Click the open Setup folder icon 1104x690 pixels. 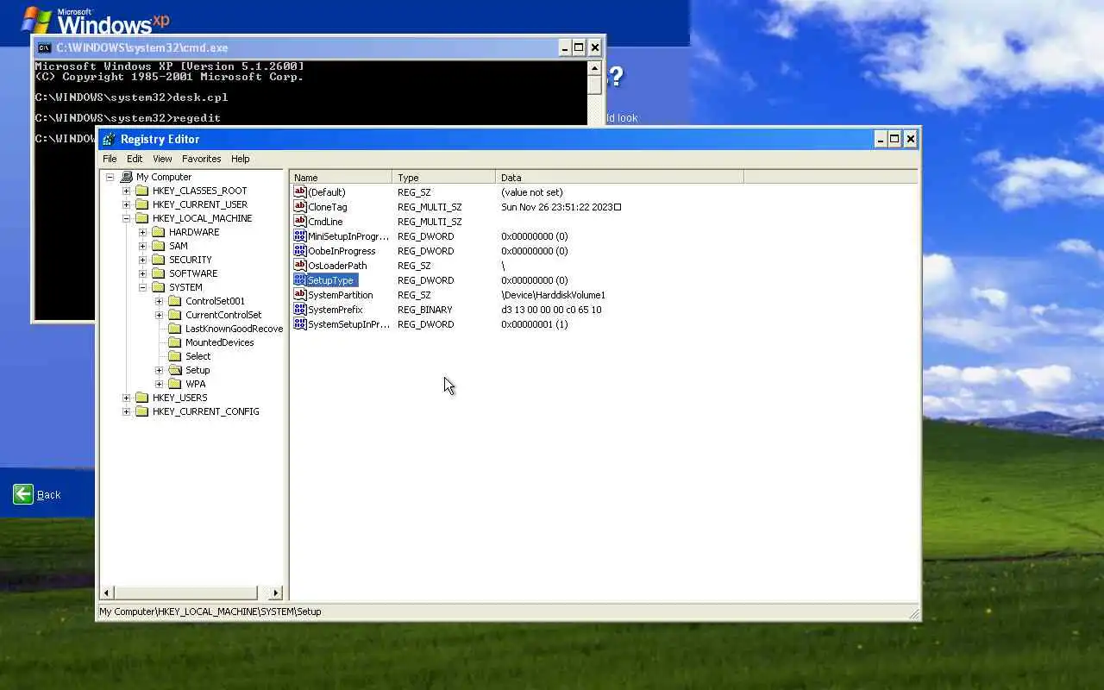pyautogui.click(x=174, y=370)
